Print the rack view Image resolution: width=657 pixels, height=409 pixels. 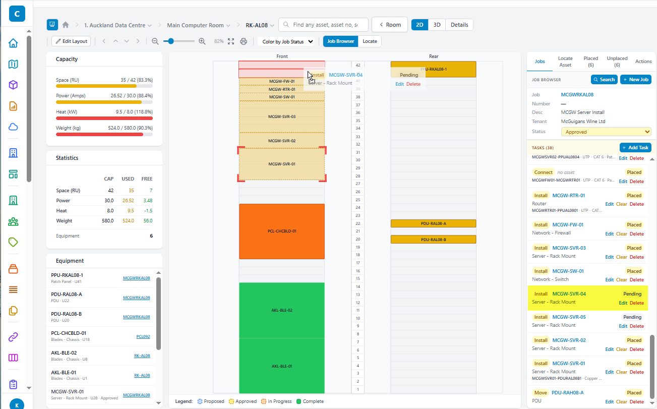(x=244, y=41)
